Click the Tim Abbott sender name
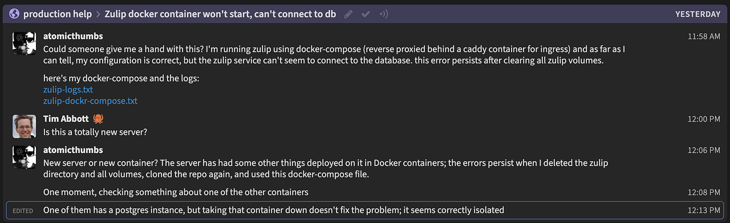The height and width of the screenshot is (223, 730). (65, 119)
